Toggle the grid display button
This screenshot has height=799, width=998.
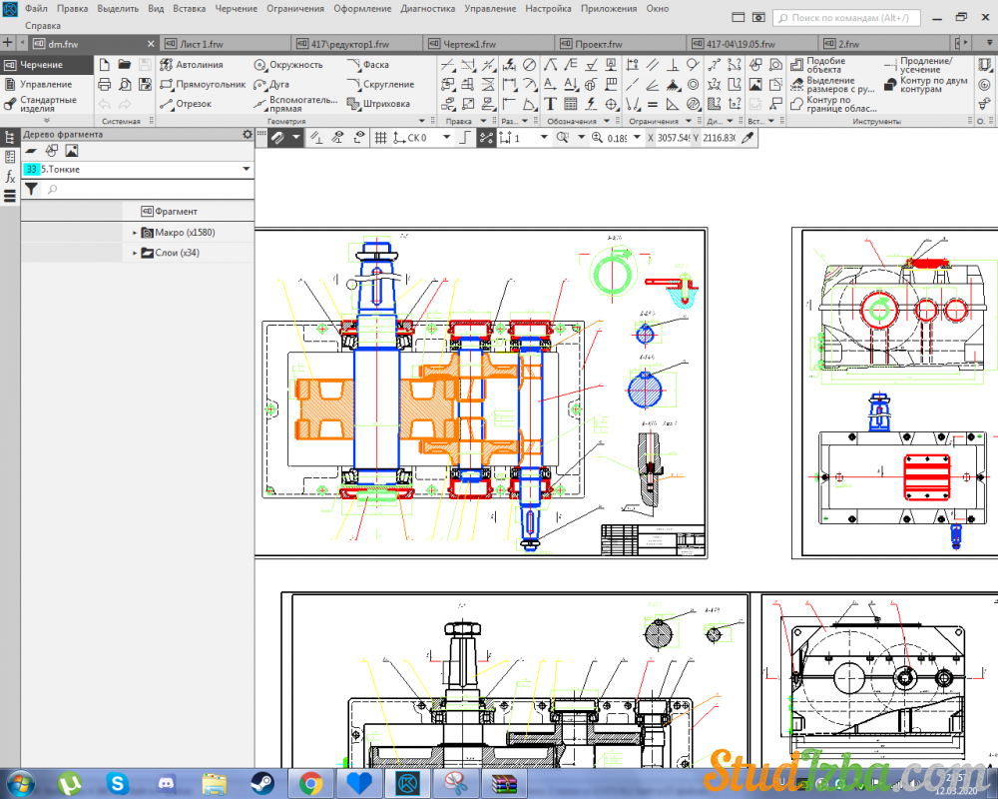[x=380, y=138]
